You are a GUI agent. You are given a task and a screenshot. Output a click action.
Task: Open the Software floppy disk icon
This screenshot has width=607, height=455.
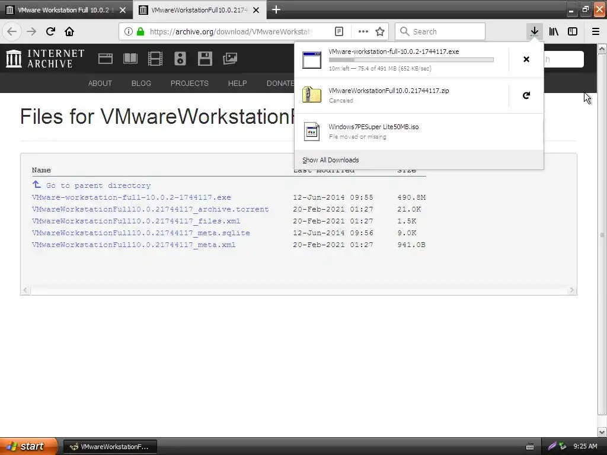coord(205,59)
